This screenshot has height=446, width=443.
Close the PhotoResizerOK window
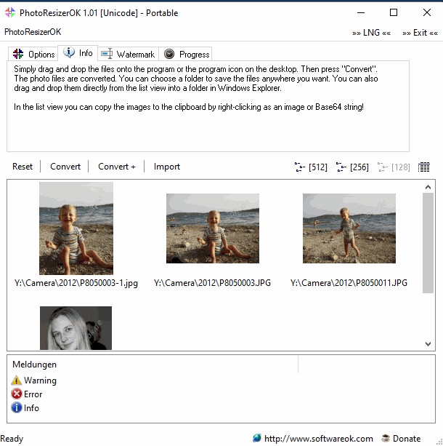coord(427,12)
